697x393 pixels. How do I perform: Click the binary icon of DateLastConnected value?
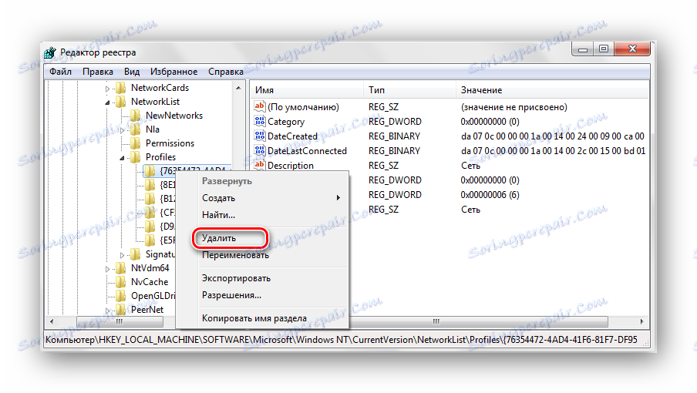260,150
